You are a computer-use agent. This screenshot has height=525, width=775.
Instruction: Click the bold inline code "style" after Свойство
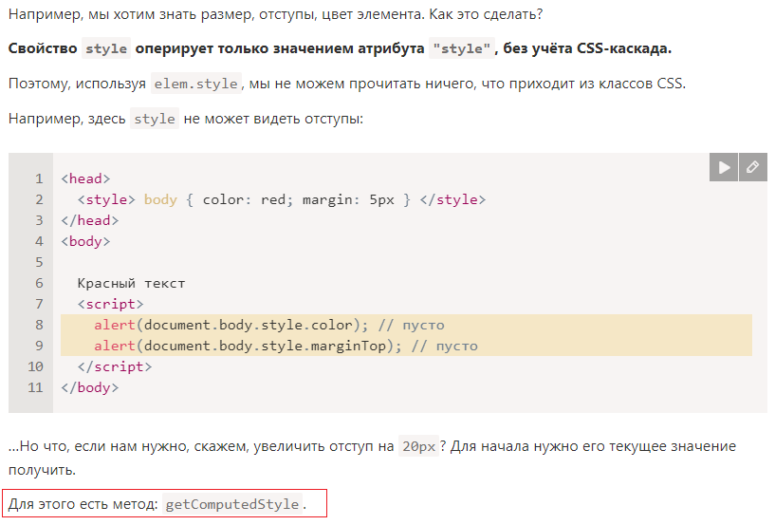[x=106, y=48]
